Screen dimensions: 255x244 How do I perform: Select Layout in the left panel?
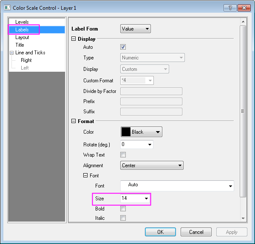point(22,37)
